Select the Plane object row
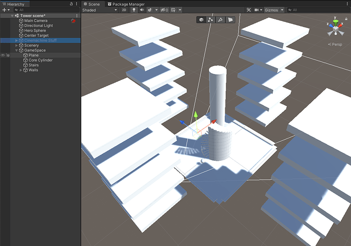The height and width of the screenshot is (246, 351). pos(40,55)
